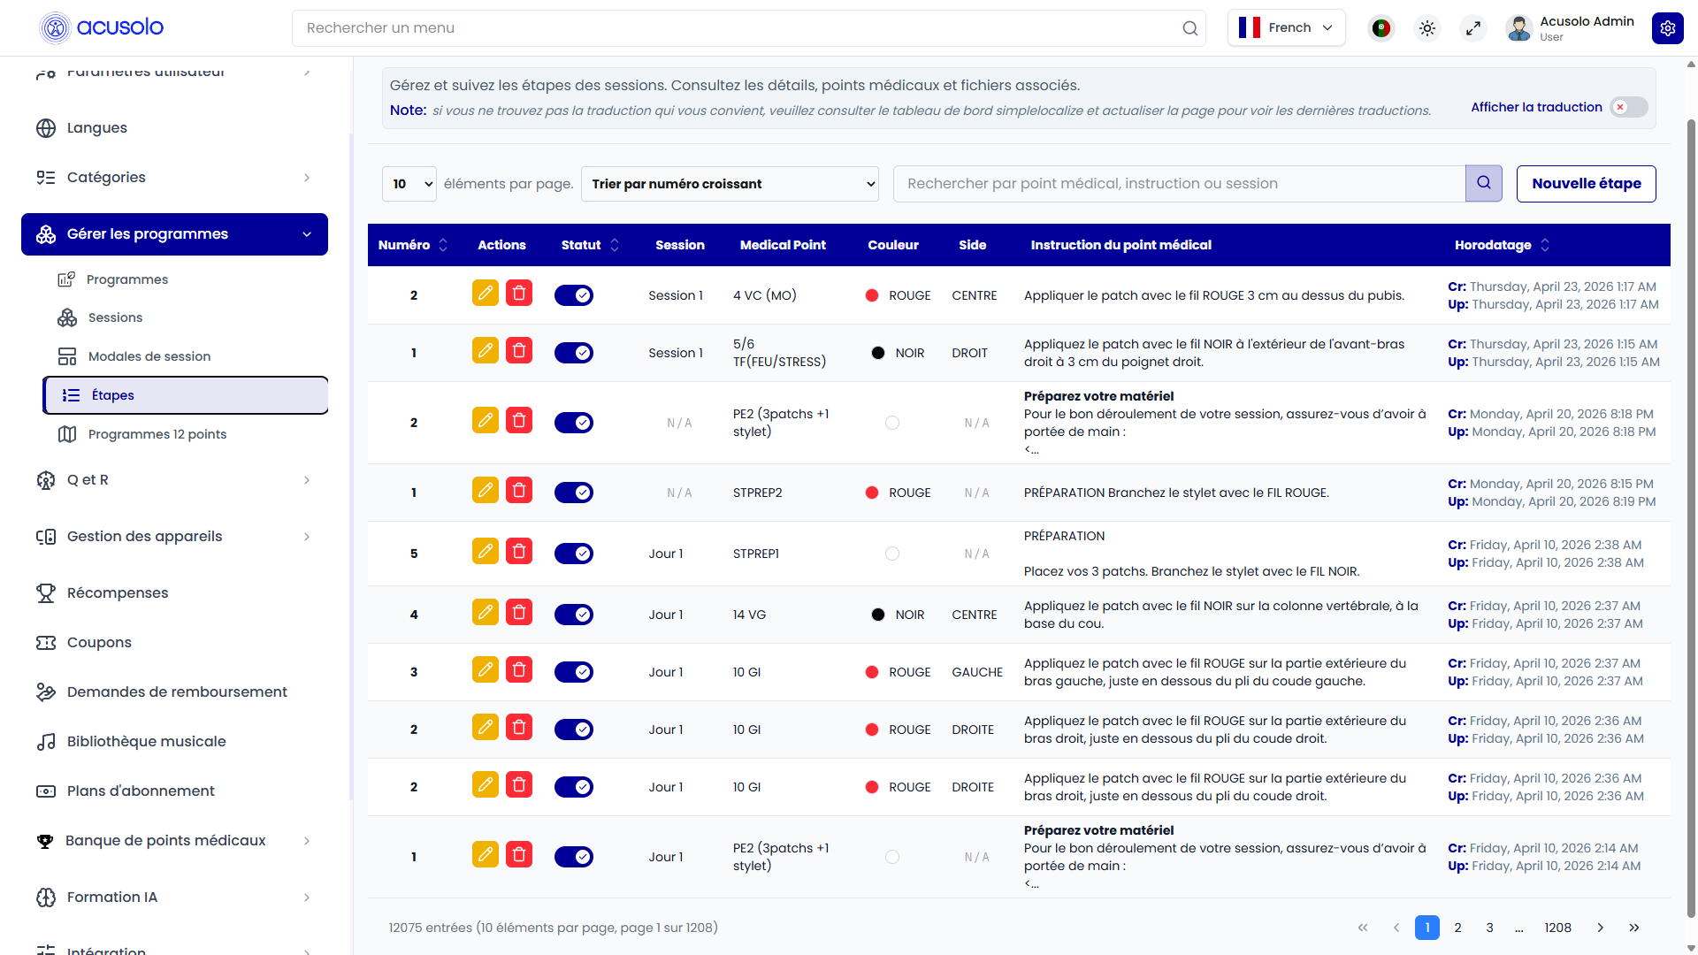Click ROUGE color dot in 4 VC row

pyautogui.click(x=872, y=295)
